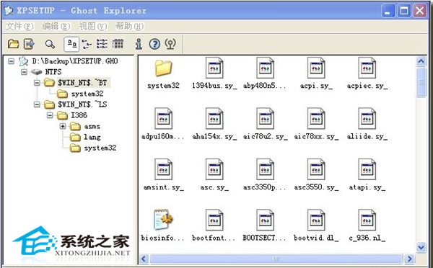Expand the asms folder node

click(x=63, y=126)
